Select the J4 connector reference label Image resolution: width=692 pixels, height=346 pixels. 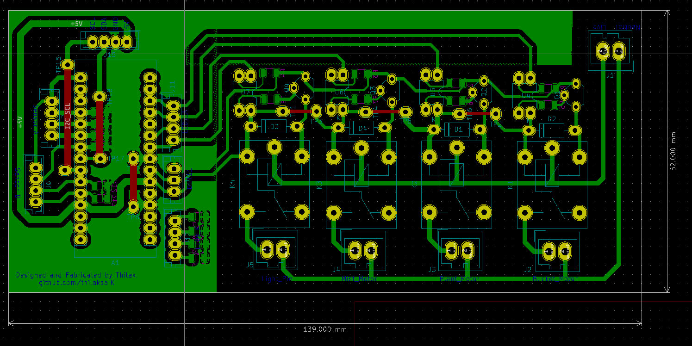coord(337,269)
